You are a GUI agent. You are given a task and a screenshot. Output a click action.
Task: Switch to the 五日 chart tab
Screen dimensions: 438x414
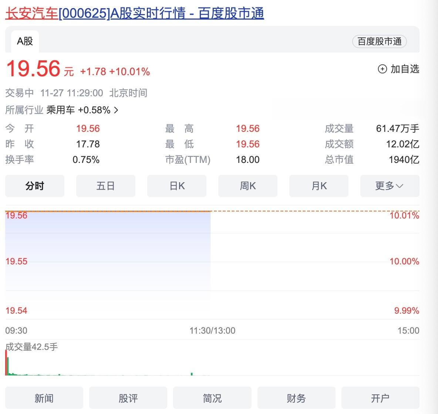(105, 186)
